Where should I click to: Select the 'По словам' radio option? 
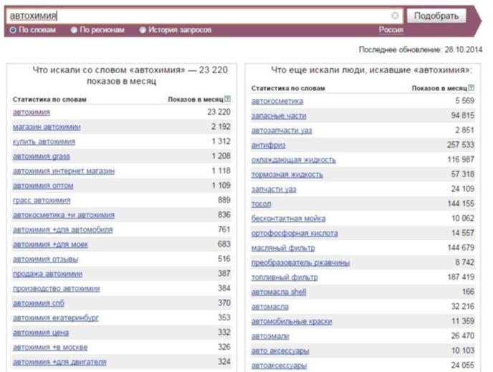pyautogui.click(x=13, y=30)
